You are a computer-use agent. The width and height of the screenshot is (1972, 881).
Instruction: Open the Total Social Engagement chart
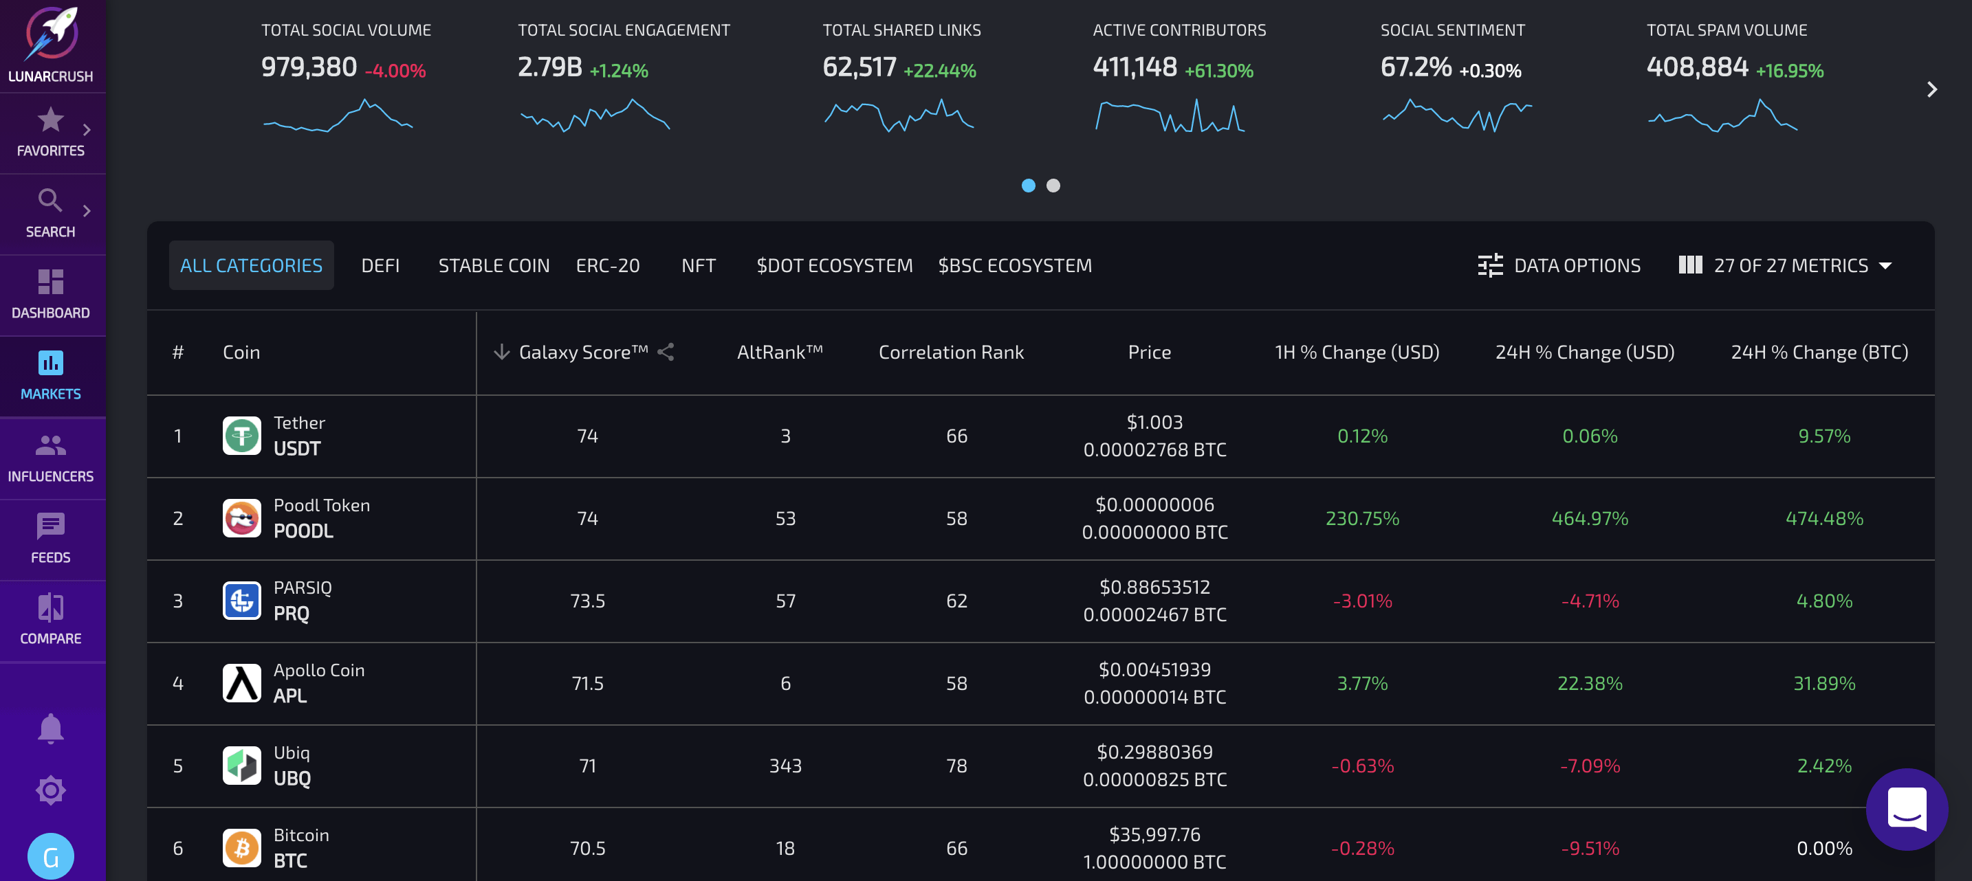coord(595,115)
